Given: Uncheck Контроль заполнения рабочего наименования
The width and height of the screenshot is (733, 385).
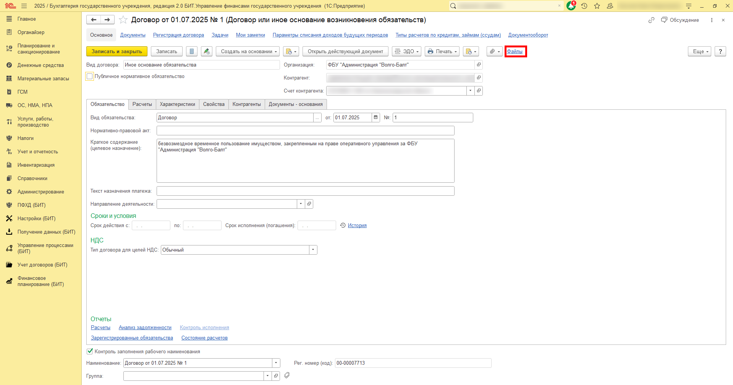Looking at the screenshot, I should [90, 351].
